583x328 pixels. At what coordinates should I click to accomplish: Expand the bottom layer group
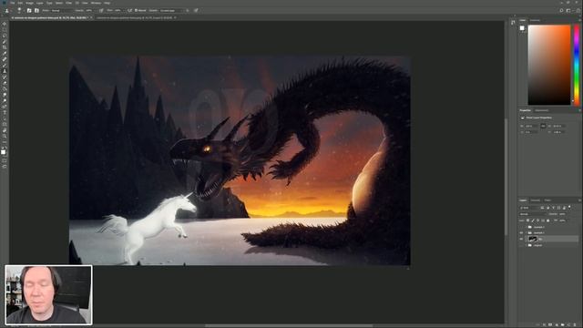527,245
